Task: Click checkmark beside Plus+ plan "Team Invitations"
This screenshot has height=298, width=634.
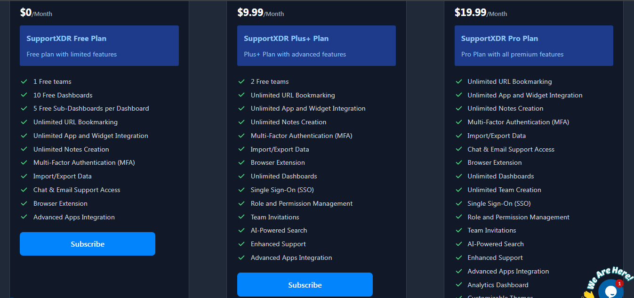Action: tap(241, 217)
